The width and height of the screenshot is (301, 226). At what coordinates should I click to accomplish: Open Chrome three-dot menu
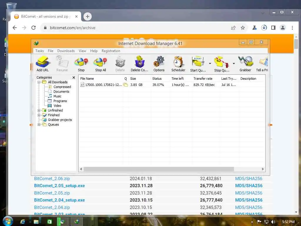[x=292, y=28]
